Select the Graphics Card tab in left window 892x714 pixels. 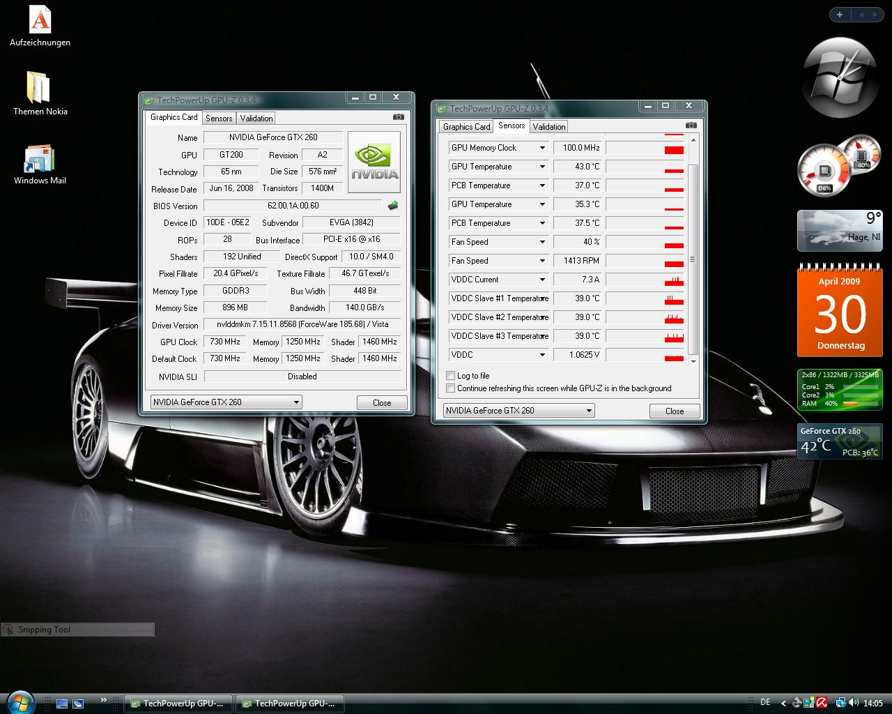point(174,117)
